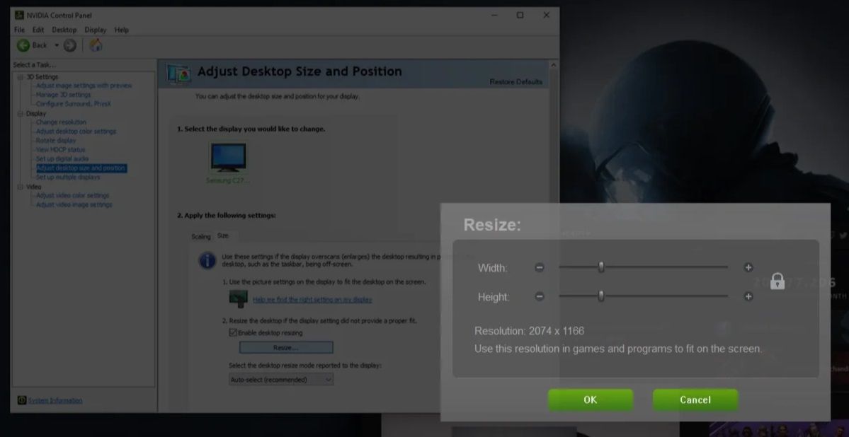Viewport: 849px width, 437px height.
Task: Click the System Information icon at bottom left
Action: pyautogui.click(x=21, y=400)
